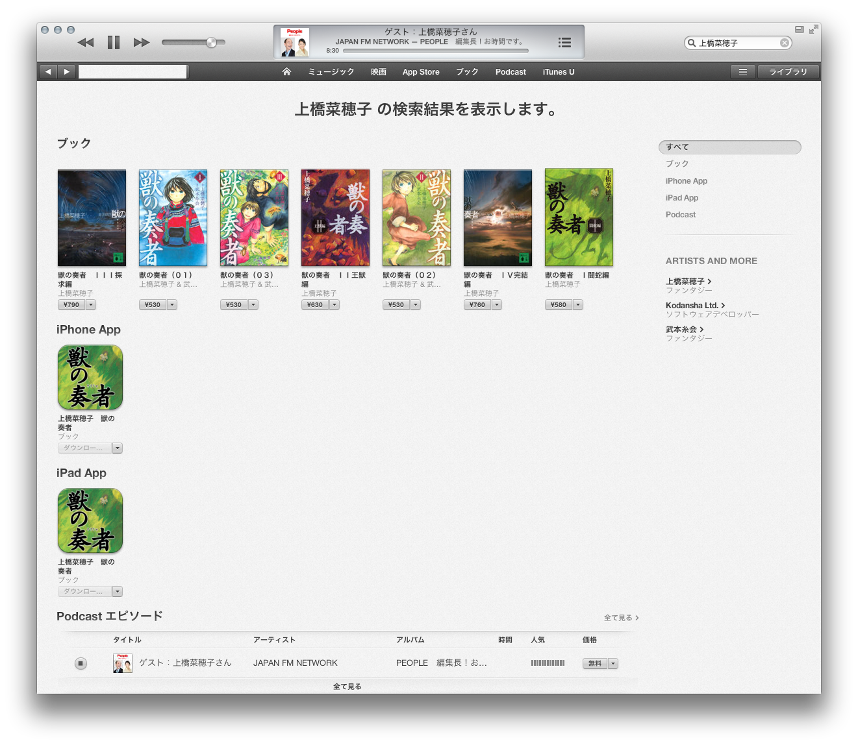Open the iPad App 獣の奏者 icon
This screenshot has height=745, width=858.
coord(90,520)
